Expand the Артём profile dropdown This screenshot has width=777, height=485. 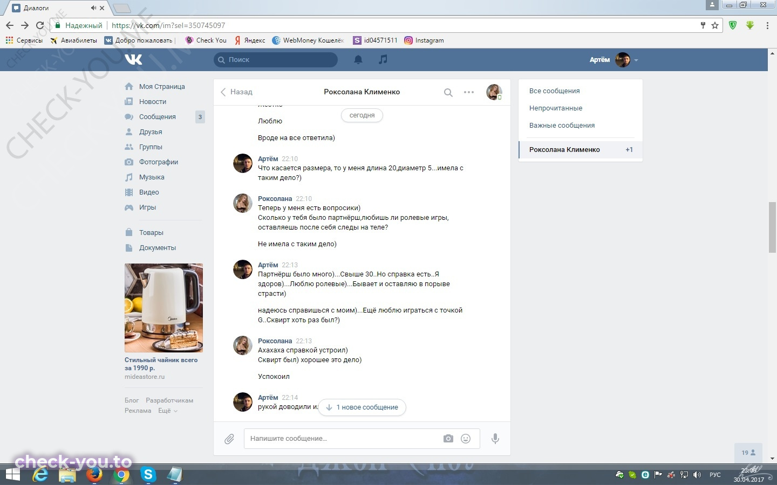coord(614,60)
